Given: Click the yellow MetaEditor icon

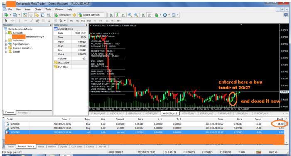Looking at the screenshot, I should coord(74,15).
